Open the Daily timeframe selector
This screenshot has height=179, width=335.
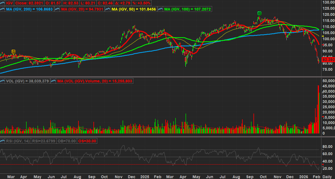click(x=327, y=177)
